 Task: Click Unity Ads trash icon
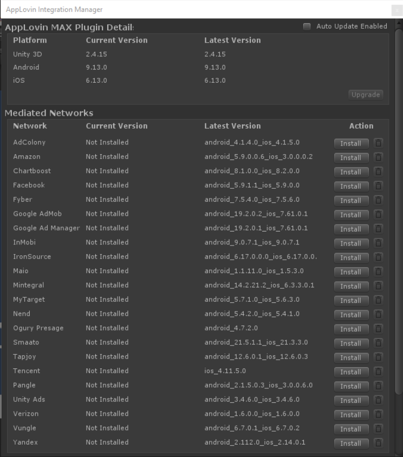point(378,400)
